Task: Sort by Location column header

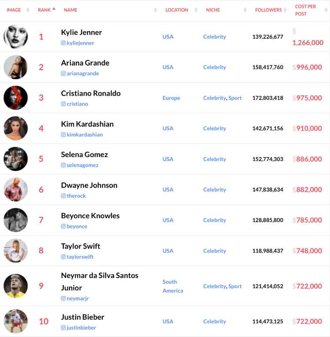Action: point(176,10)
